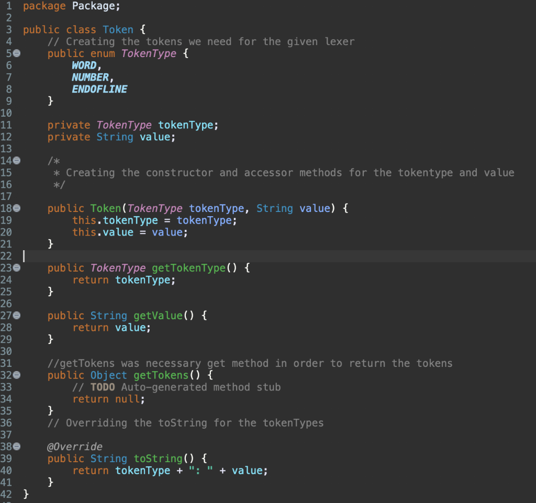Click the enum name TokenType on line 5
The width and height of the screenshot is (536, 503).
click(149, 53)
